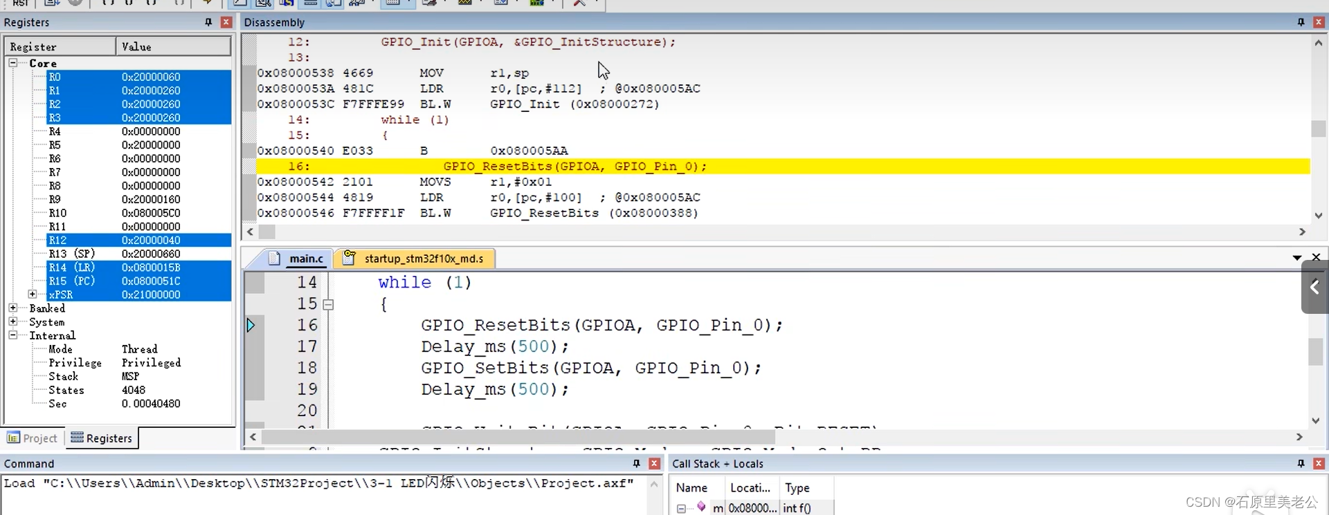The width and height of the screenshot is (1329, 515).
Task: Open the Project panel tab
Action: [x=33, y=438]
